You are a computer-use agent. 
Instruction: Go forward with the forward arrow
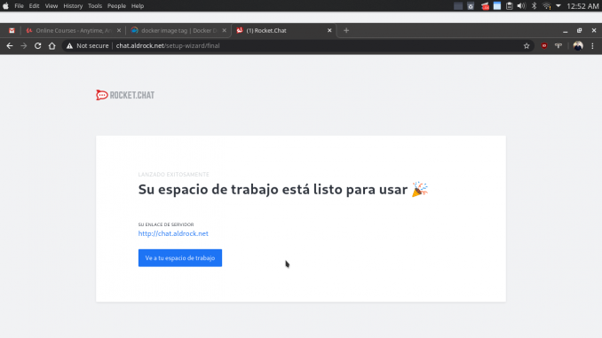click(24, 45)
